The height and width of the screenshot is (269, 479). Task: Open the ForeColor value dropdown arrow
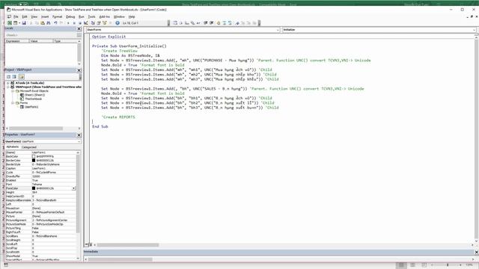tap(73, 188)
